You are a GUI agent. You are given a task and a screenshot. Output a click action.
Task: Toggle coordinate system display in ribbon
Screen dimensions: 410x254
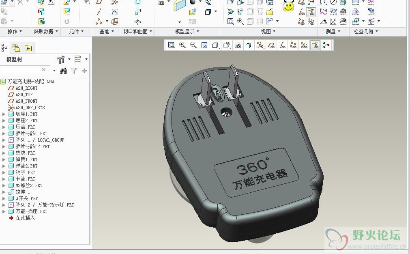pyautogui.click(x=311, y=22)
